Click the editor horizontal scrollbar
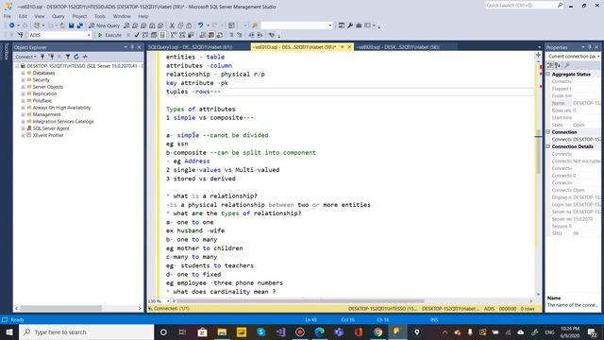 pyautogui.click(x=300, y=301)
